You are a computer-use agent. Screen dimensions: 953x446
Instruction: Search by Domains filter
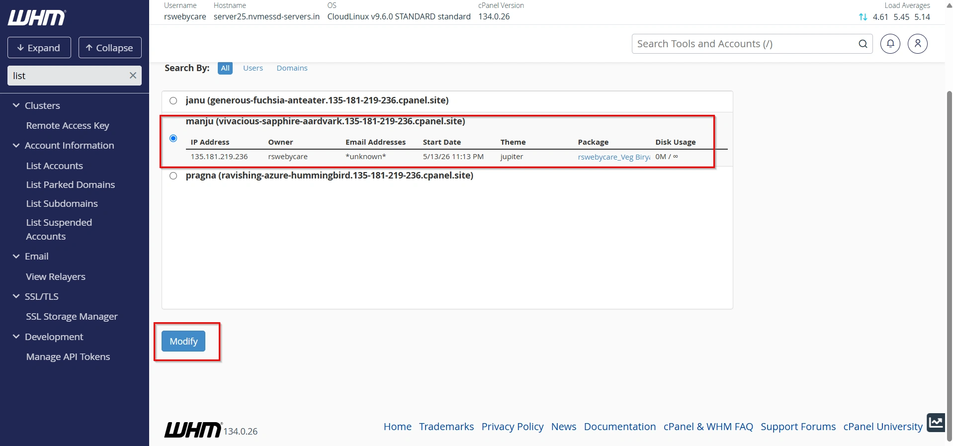pos(292,68)
